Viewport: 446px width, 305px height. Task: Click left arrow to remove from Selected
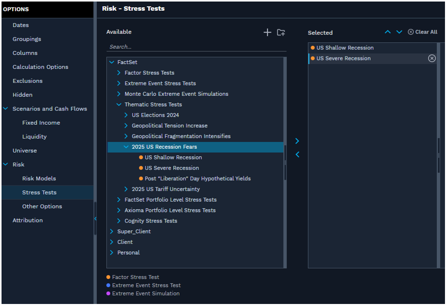[x=297, y=154]
